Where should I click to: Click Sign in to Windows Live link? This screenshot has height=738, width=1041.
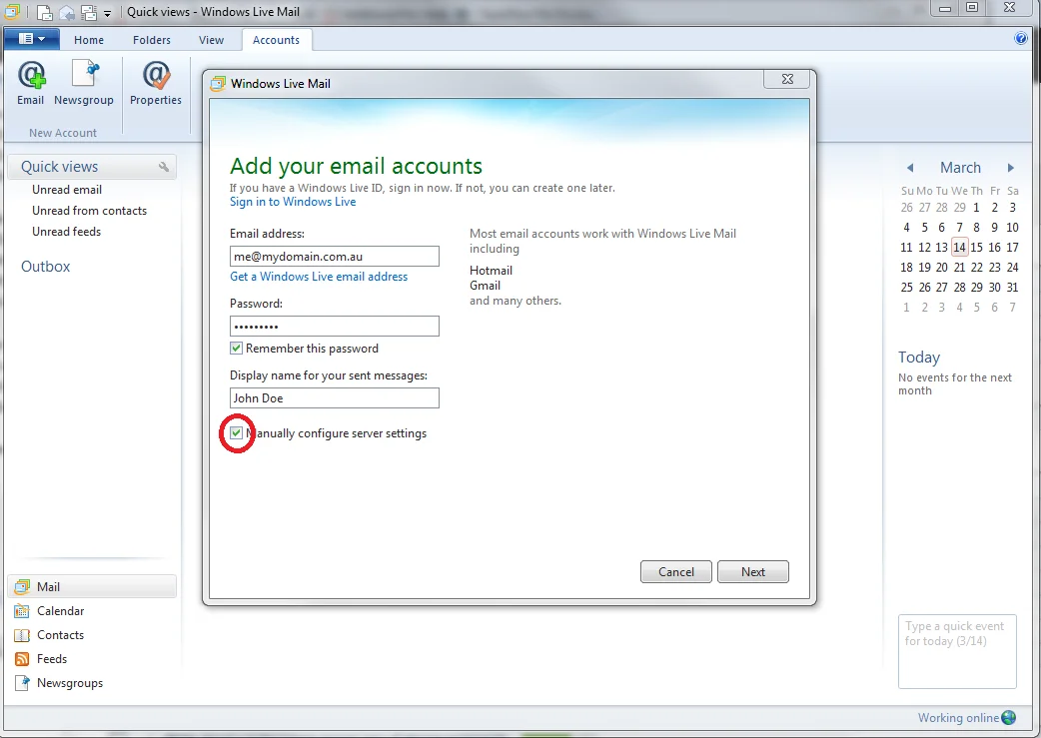(x=293, y=202)
